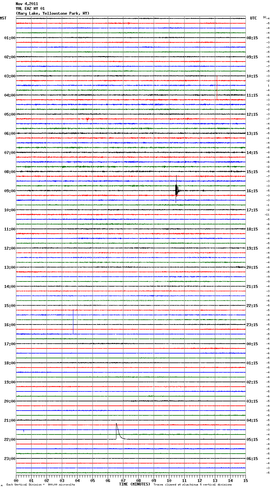This screenshot has width=271, height=489.
Task: Click the 00:15 UTC time label
Action: (252, 344)
